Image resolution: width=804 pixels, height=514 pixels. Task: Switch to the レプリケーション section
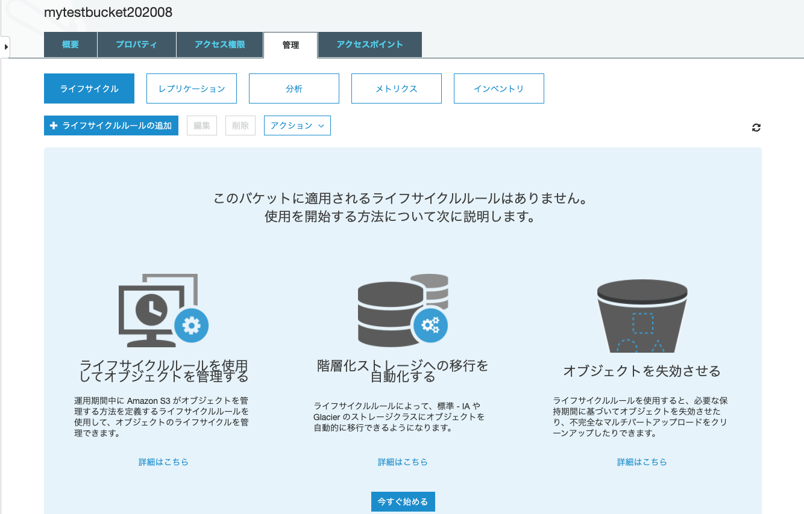click(x=191, y=88)
